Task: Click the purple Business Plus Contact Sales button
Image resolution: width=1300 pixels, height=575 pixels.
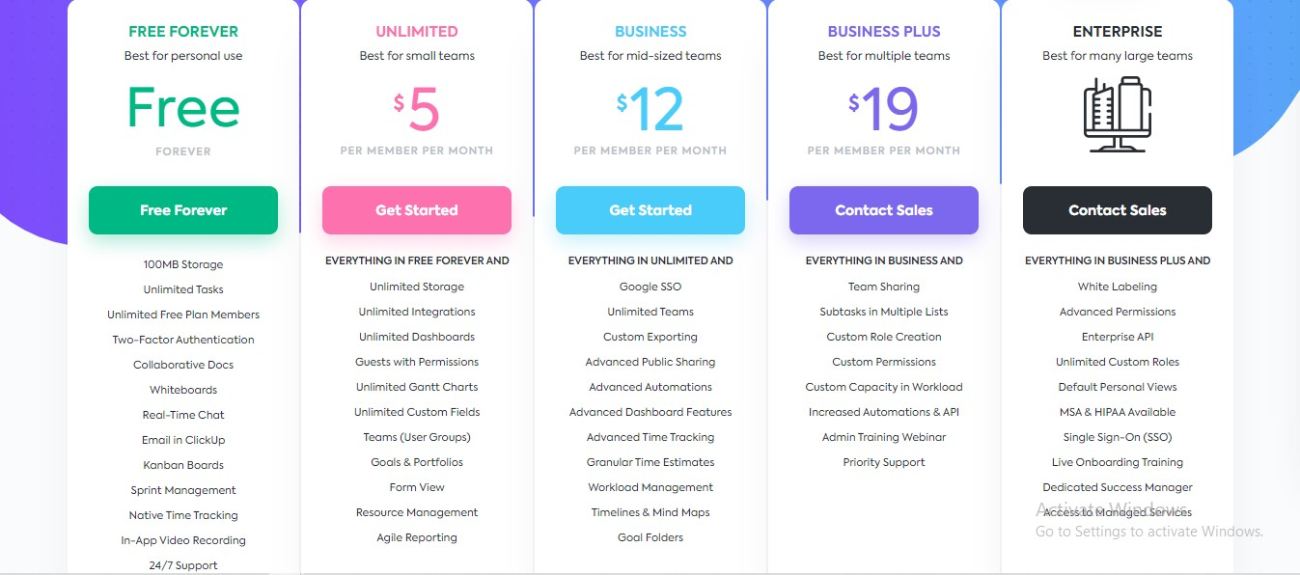Action: [x=884, y=210]
